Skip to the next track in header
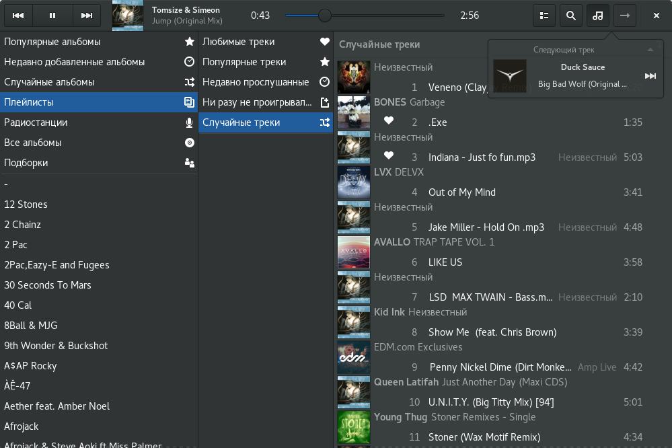This screenshot has width=672, height=448. click(x=87, y=15)
